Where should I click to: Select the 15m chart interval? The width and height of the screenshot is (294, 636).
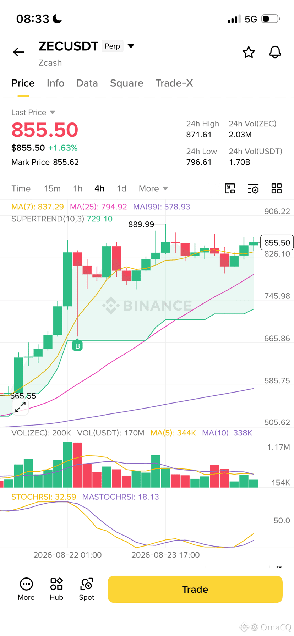[52, 188]
